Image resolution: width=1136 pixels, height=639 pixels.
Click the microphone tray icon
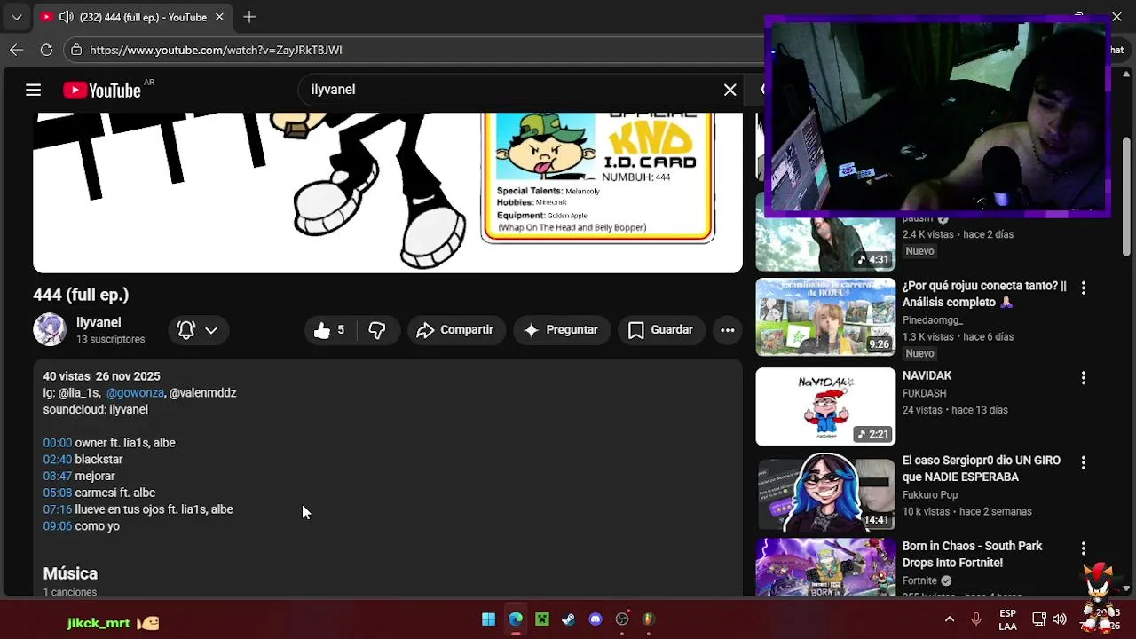(x=976, y=619)
